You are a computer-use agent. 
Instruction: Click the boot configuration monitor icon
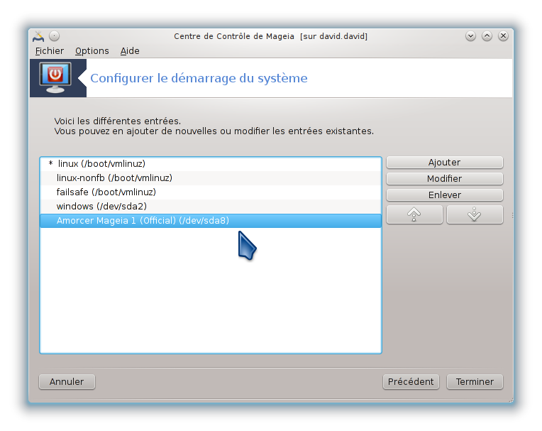(55, 78)
